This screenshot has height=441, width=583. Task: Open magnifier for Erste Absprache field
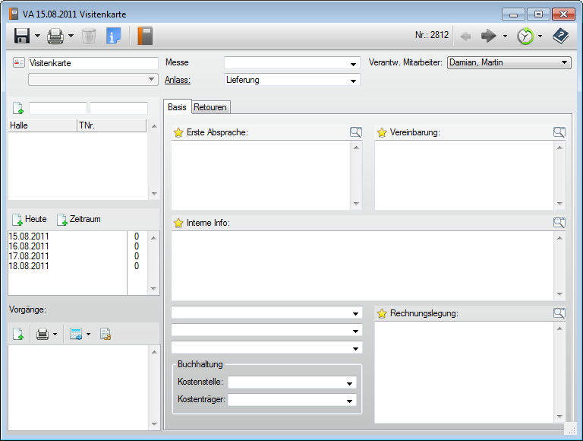(x=356, y=132)
